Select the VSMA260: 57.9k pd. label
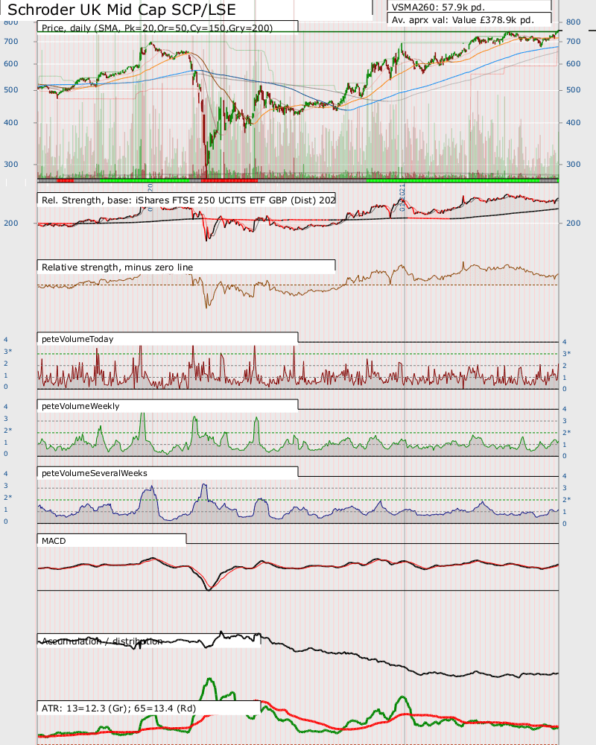This screenshot has width=596, height=745. click(x=438, y=7)
